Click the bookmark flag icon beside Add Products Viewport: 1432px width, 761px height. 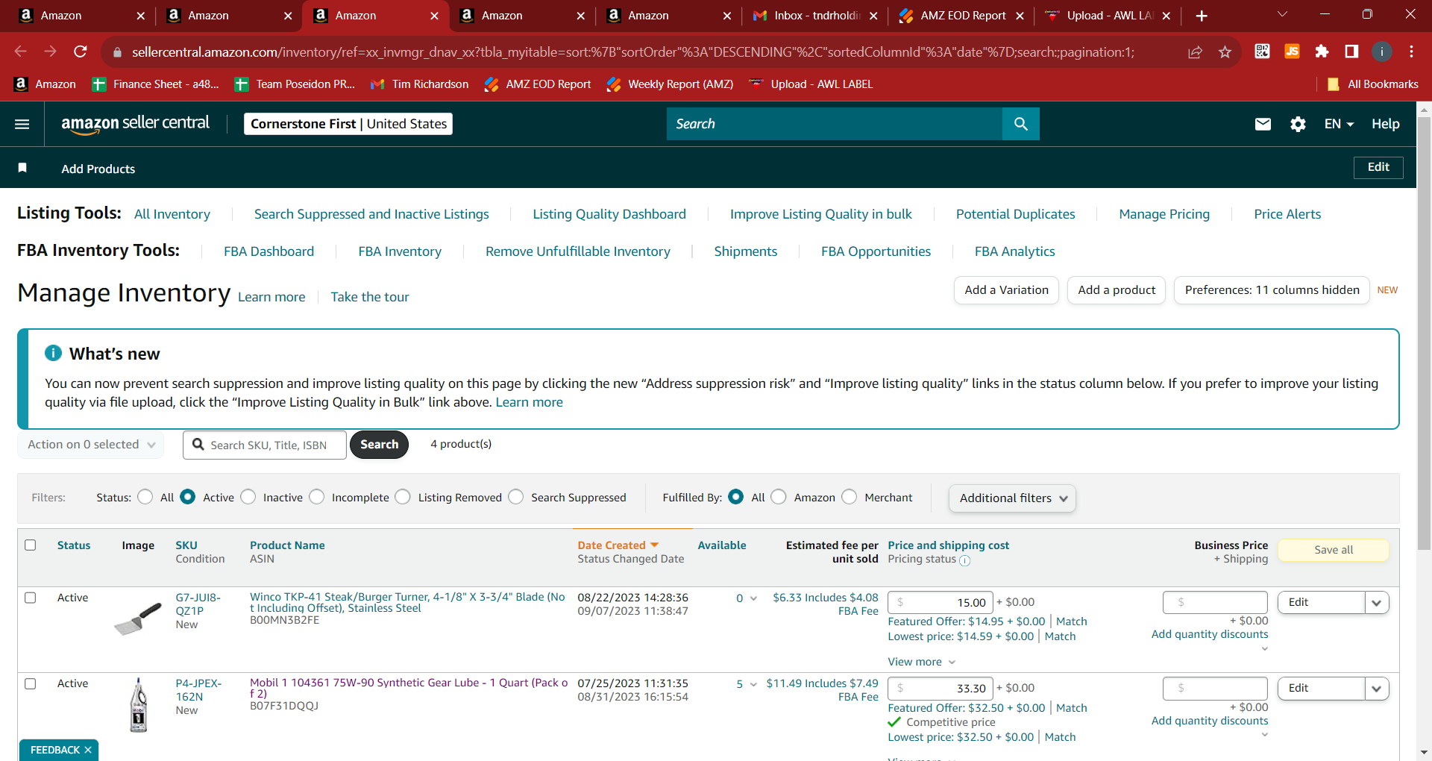tap(22, 168)
